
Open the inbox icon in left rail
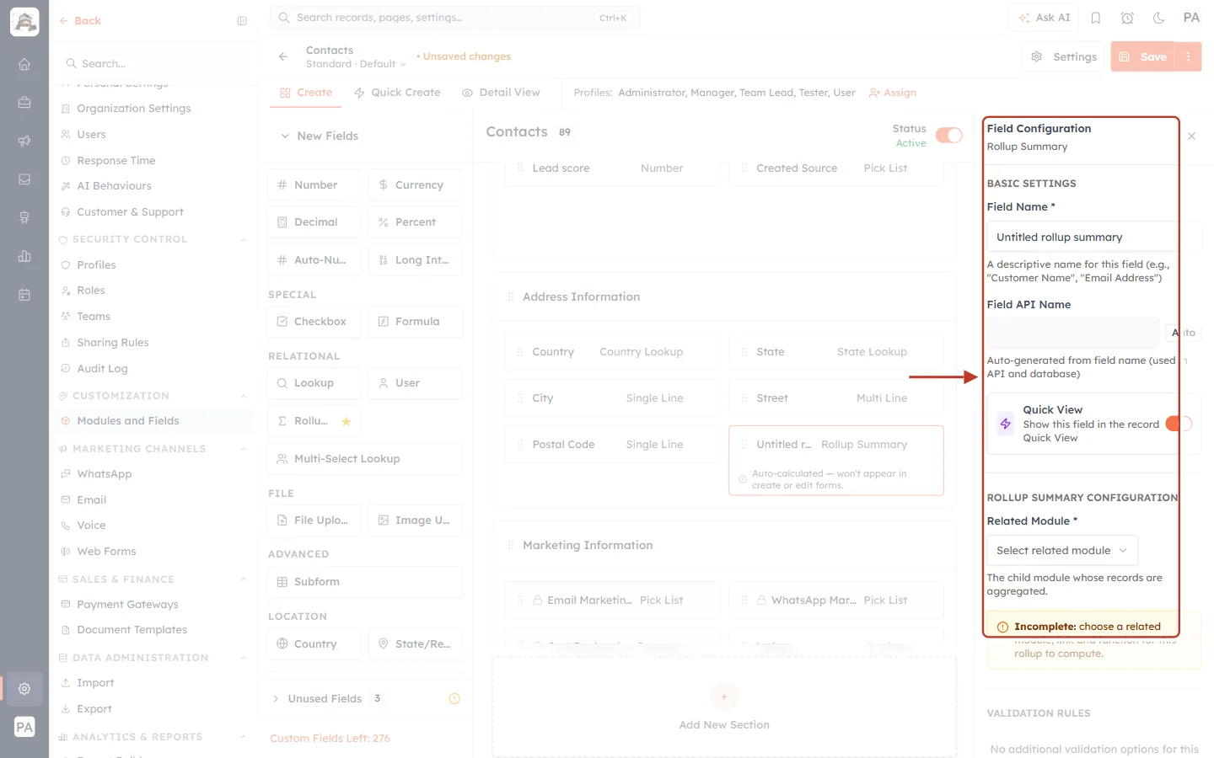(24, 179)
